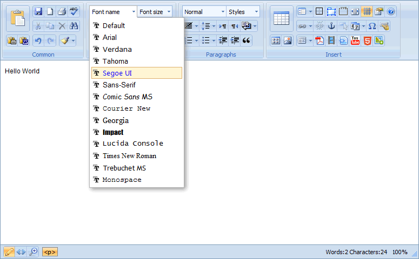Switch to code view mode

(x=21, y=252)
